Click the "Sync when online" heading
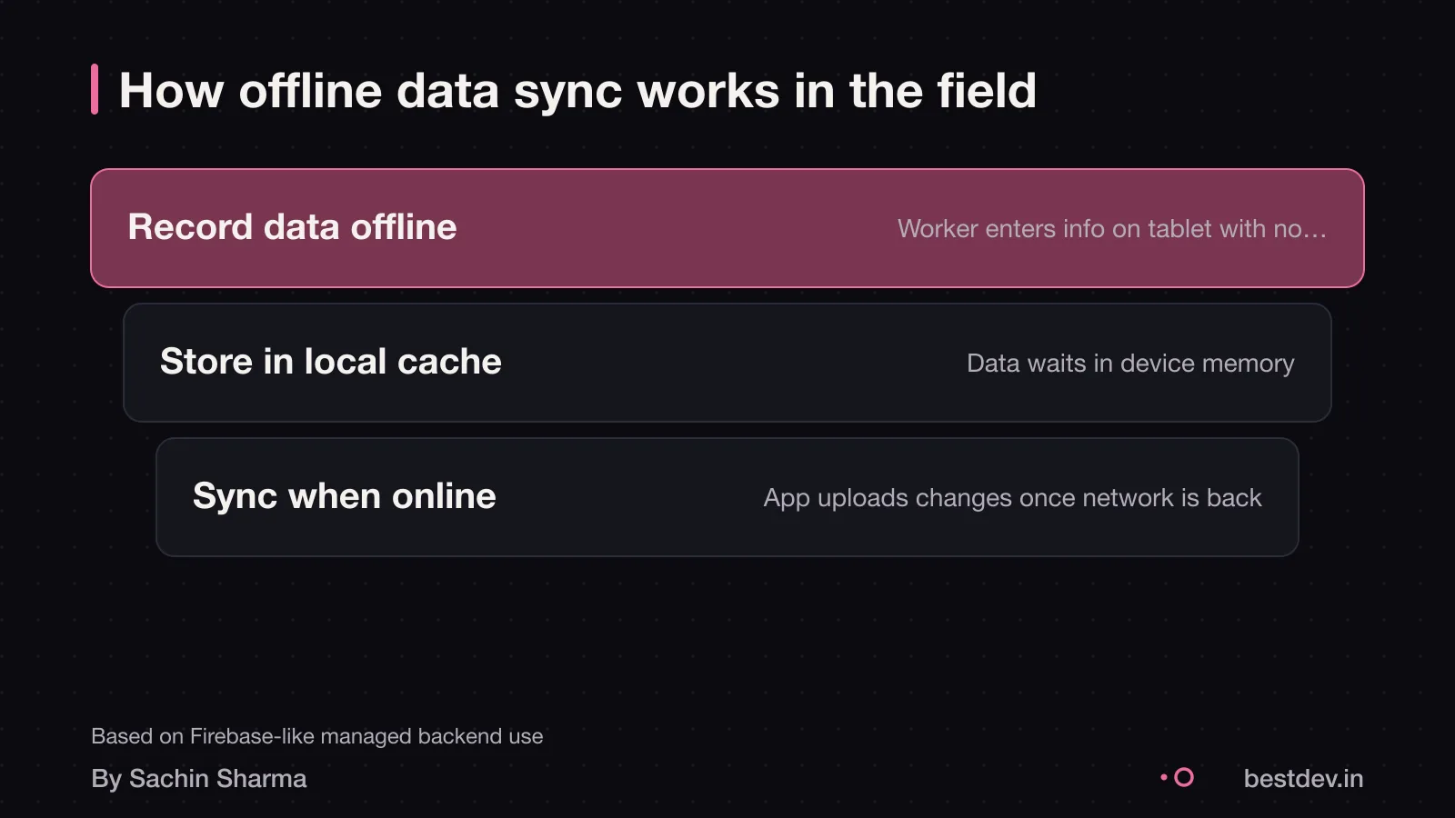 click(345, 496)
